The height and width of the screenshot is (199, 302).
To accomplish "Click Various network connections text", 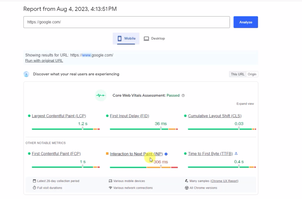I will point(133,188).
